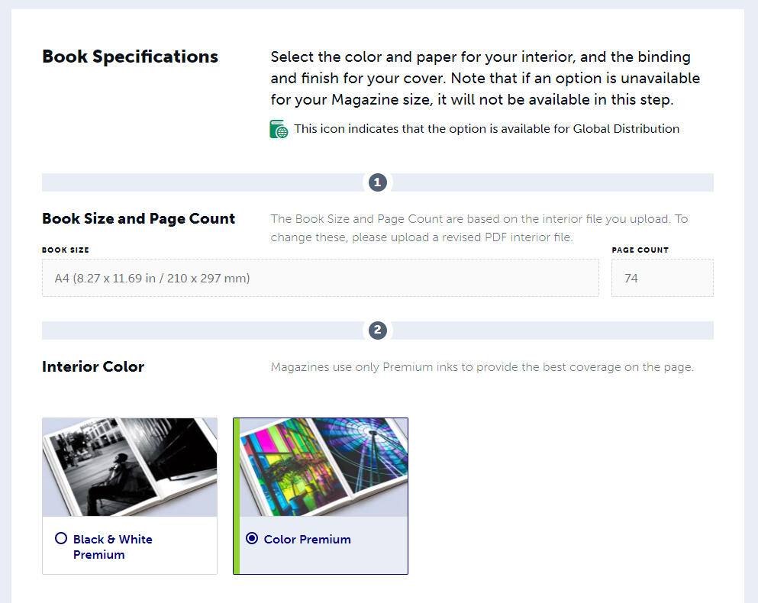Click the black and white book photo
This screenshot has width=758, height=603.
click(x=130, y=466)
